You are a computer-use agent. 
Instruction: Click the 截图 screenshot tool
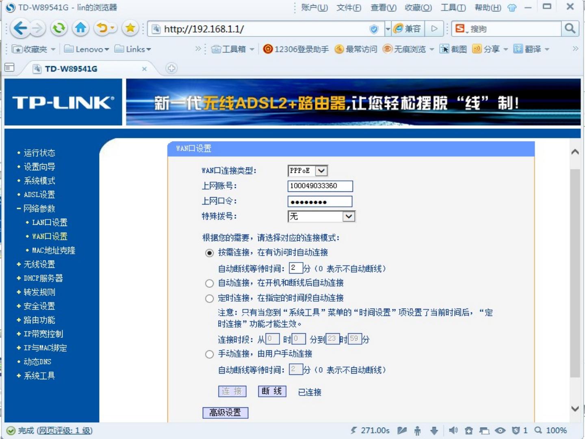click(453, 49)
